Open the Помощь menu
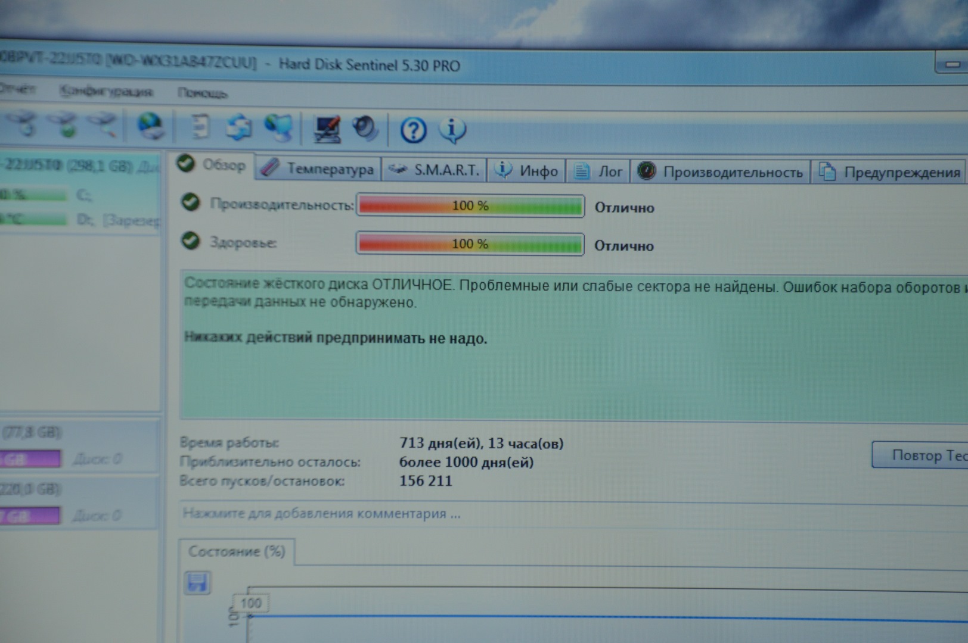The width and height of the screenshot is (968, 643). (x=202, y=93)
